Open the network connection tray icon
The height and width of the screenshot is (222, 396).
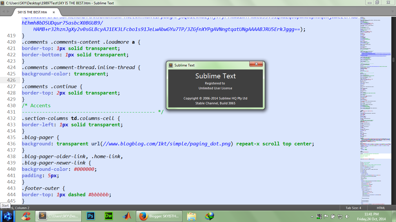click(x=340, y=216)
